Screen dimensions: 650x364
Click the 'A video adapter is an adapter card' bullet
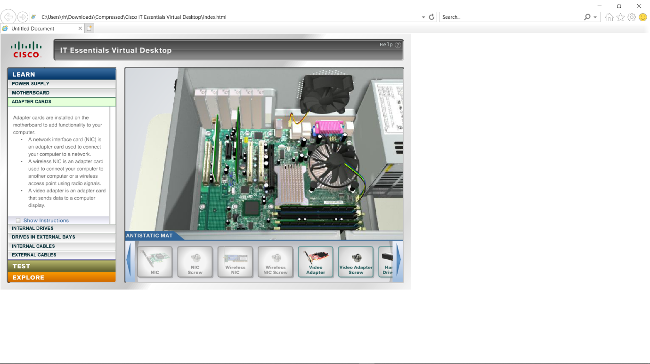67,190
